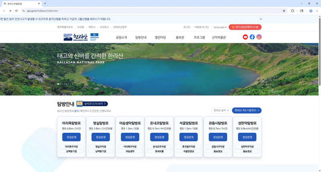Screen dimensions: 321x172
Task: Close the 한라산국립공원 browser tab
Action: (x=39, y=4)
